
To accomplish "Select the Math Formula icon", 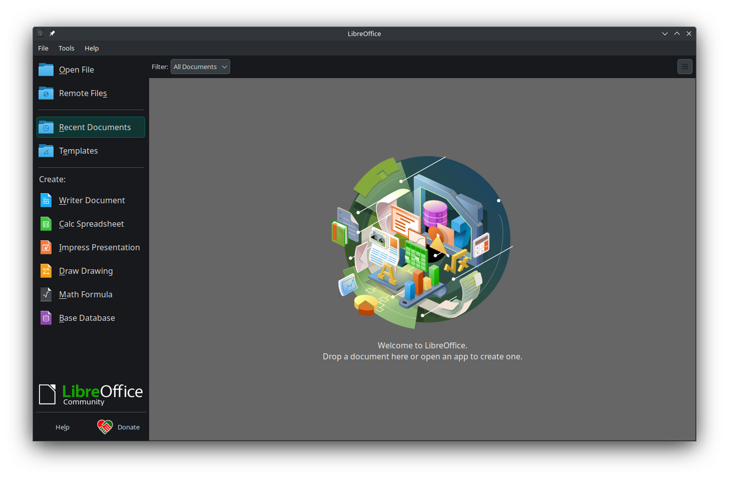I will point(45,294).
